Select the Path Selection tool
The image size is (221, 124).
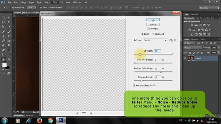3,55
